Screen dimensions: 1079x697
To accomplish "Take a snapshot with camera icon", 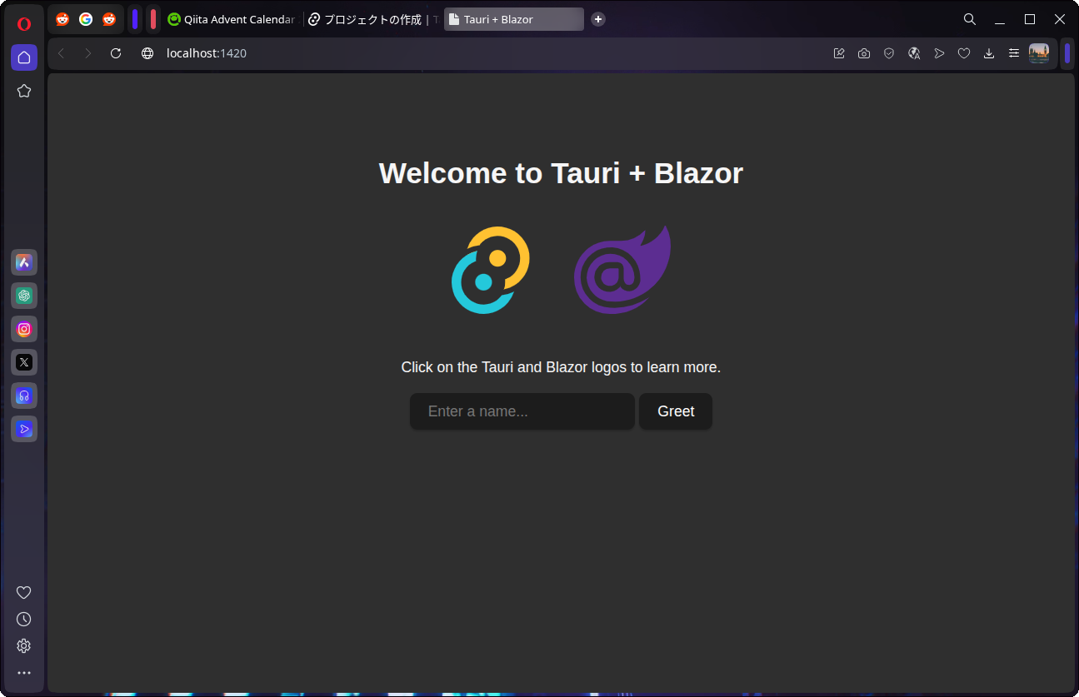I will [864, 53].
